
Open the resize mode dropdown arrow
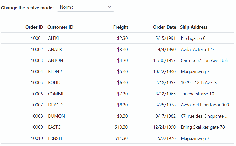point(109,7)
